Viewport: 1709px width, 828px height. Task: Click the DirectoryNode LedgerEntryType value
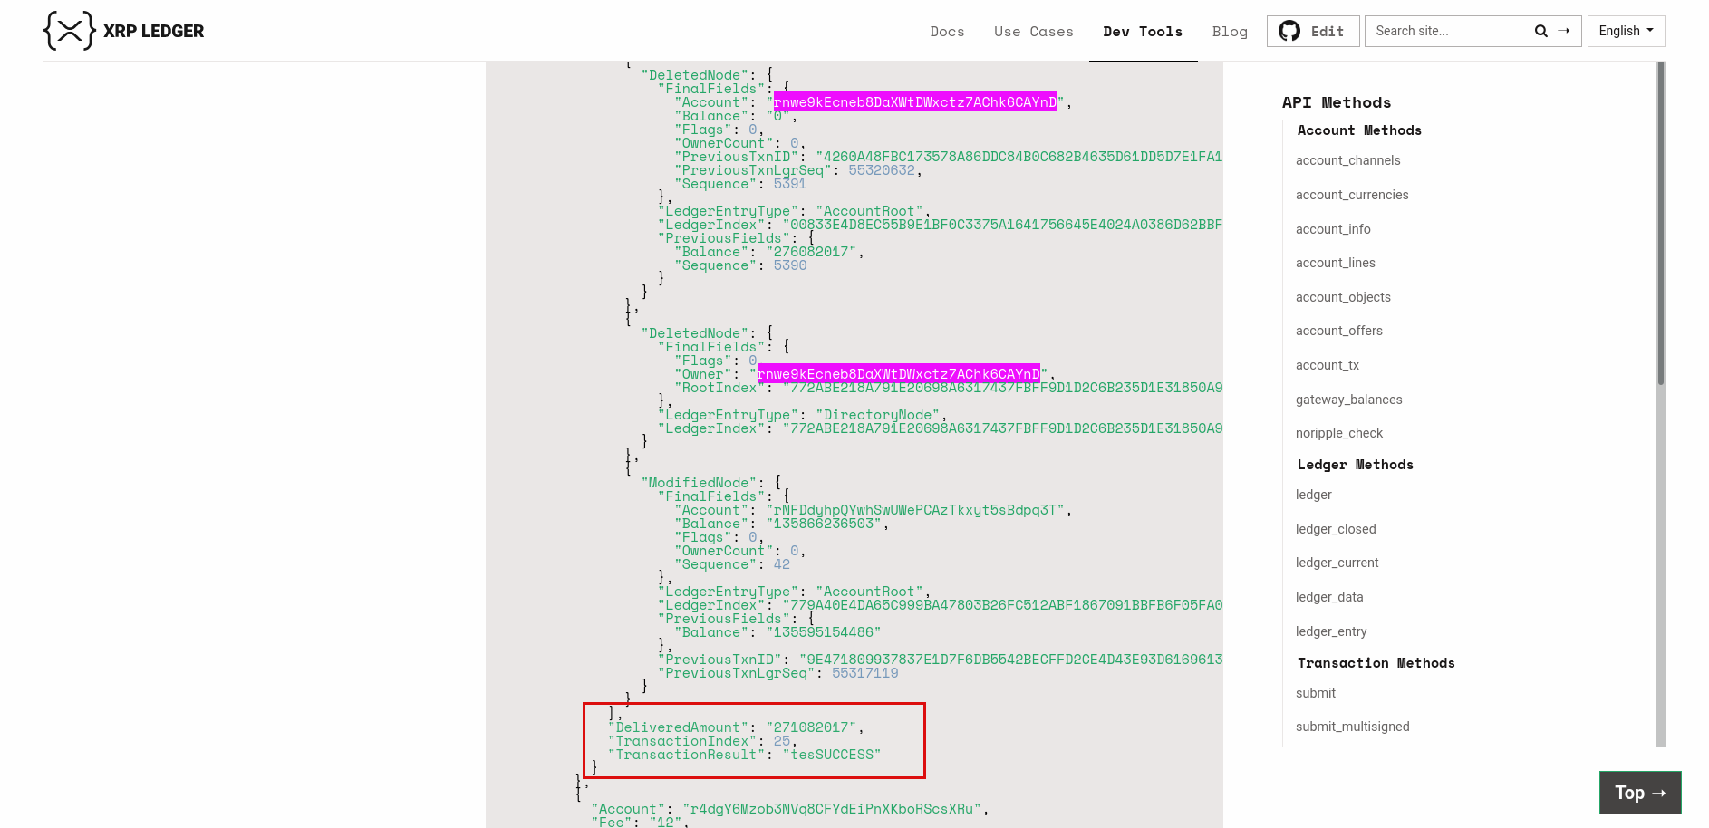pyautogui.click(x=877, y=415)
